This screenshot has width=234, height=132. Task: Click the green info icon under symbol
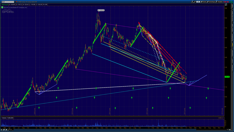tap(2, 7)
